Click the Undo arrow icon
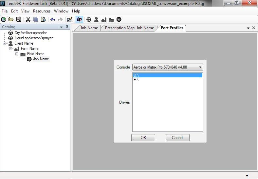Screen dimensions: 258x179 53,19
